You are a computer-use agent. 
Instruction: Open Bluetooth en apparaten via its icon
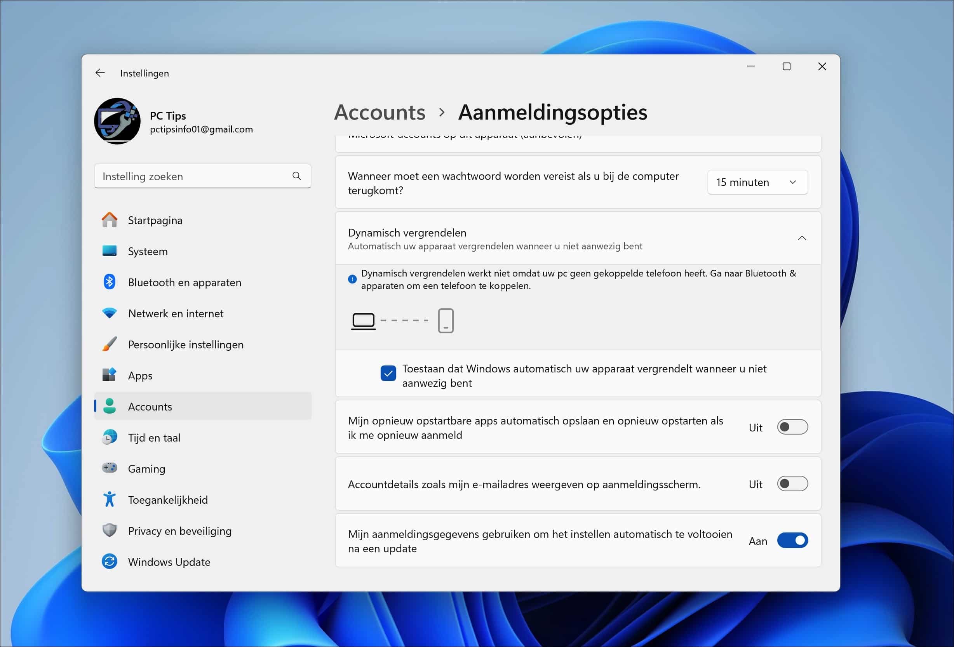110,282
